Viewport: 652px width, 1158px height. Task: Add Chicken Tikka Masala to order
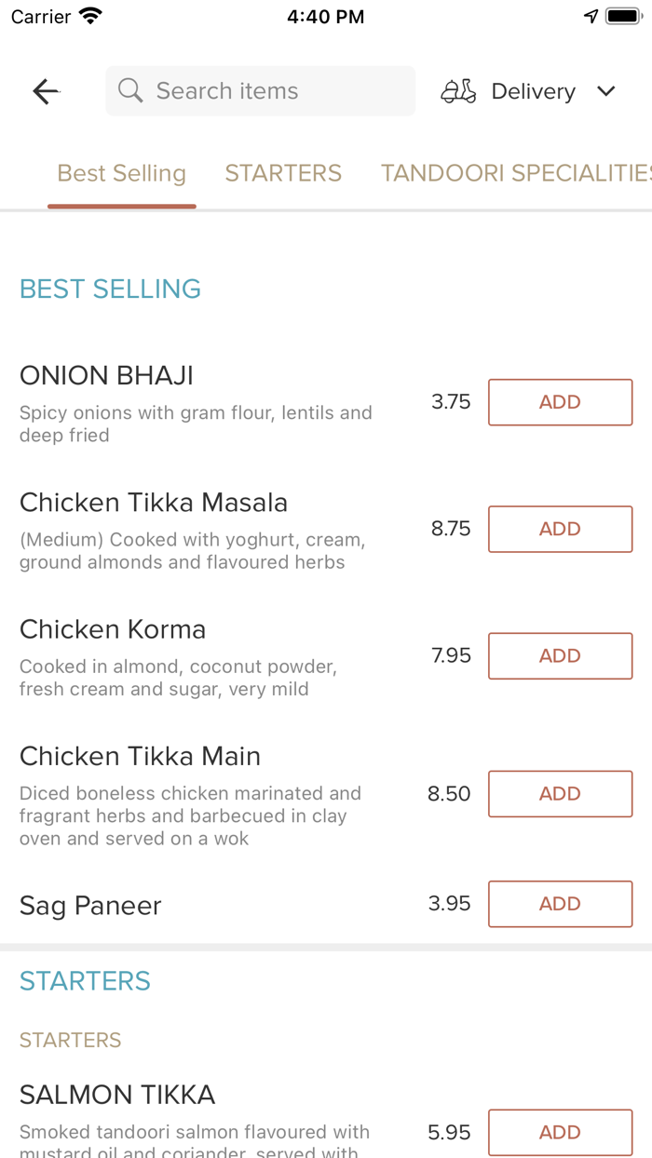click(x=560, y=529)
